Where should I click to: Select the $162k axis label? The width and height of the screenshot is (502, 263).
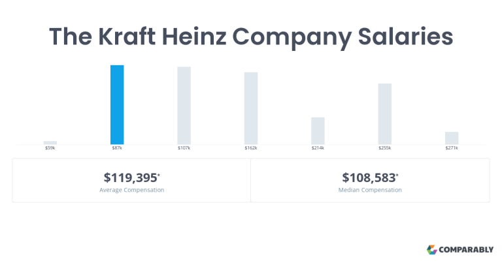(x=251, y=148)
